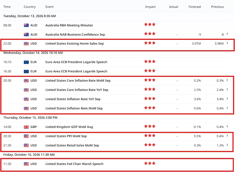Open United Kingdom GDP MoM Aug event
The width and height of the screenshot is (235, 172).
[x=69, y=127]
